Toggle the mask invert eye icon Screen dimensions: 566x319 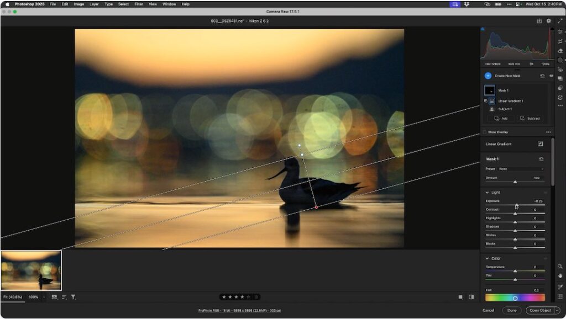click(551, 76)
